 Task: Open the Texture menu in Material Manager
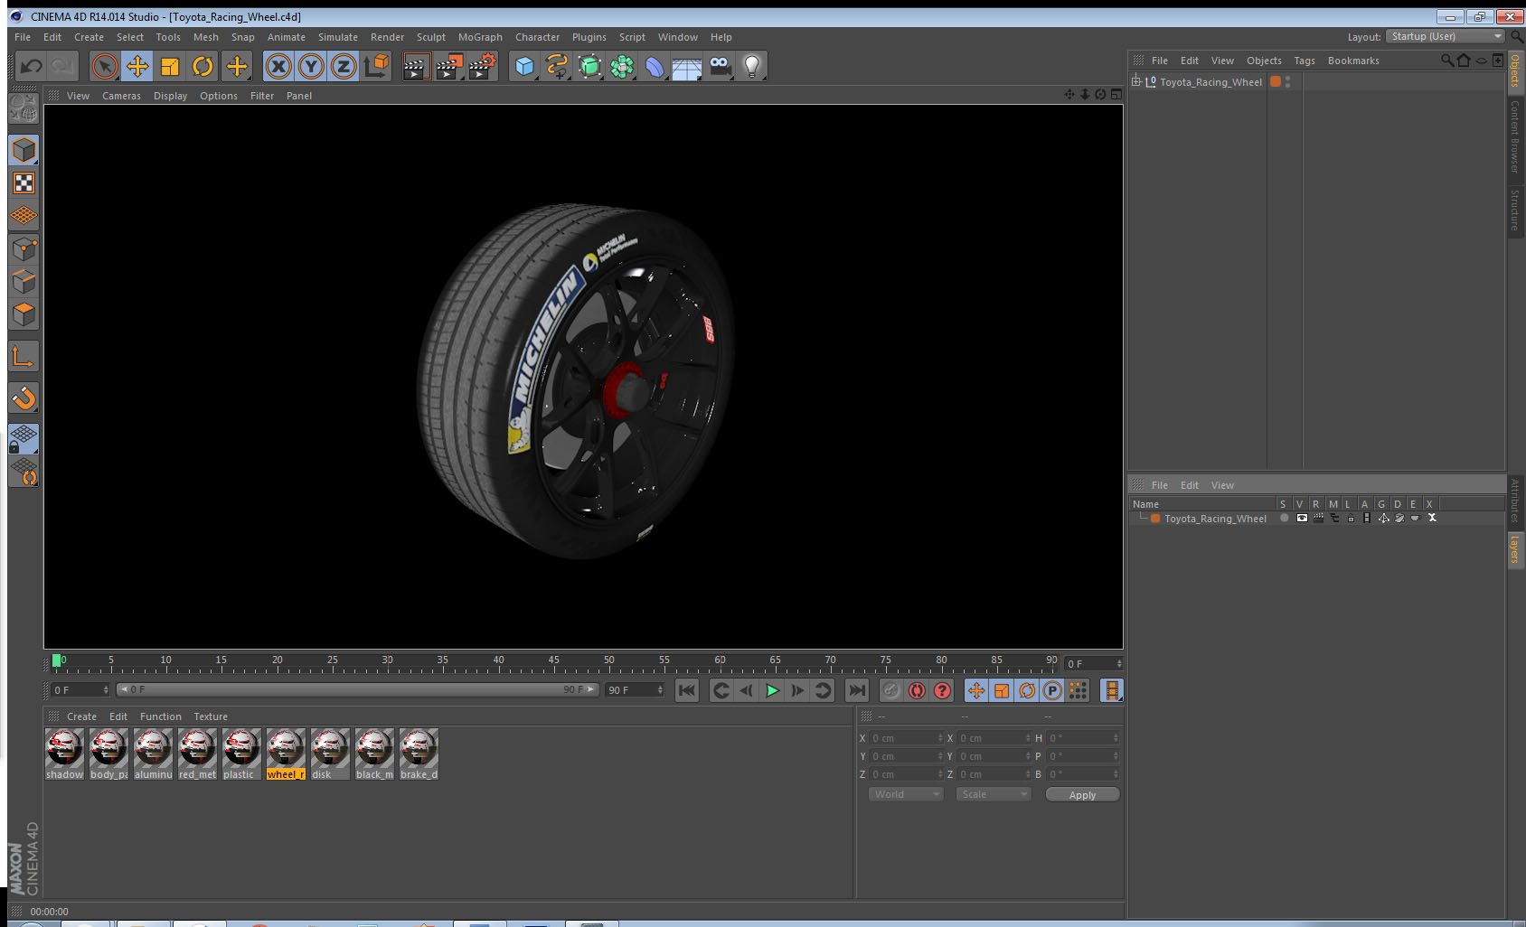click(211, 716)
